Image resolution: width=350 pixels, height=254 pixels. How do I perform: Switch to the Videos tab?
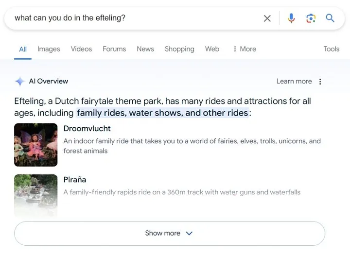pos(81,49)
